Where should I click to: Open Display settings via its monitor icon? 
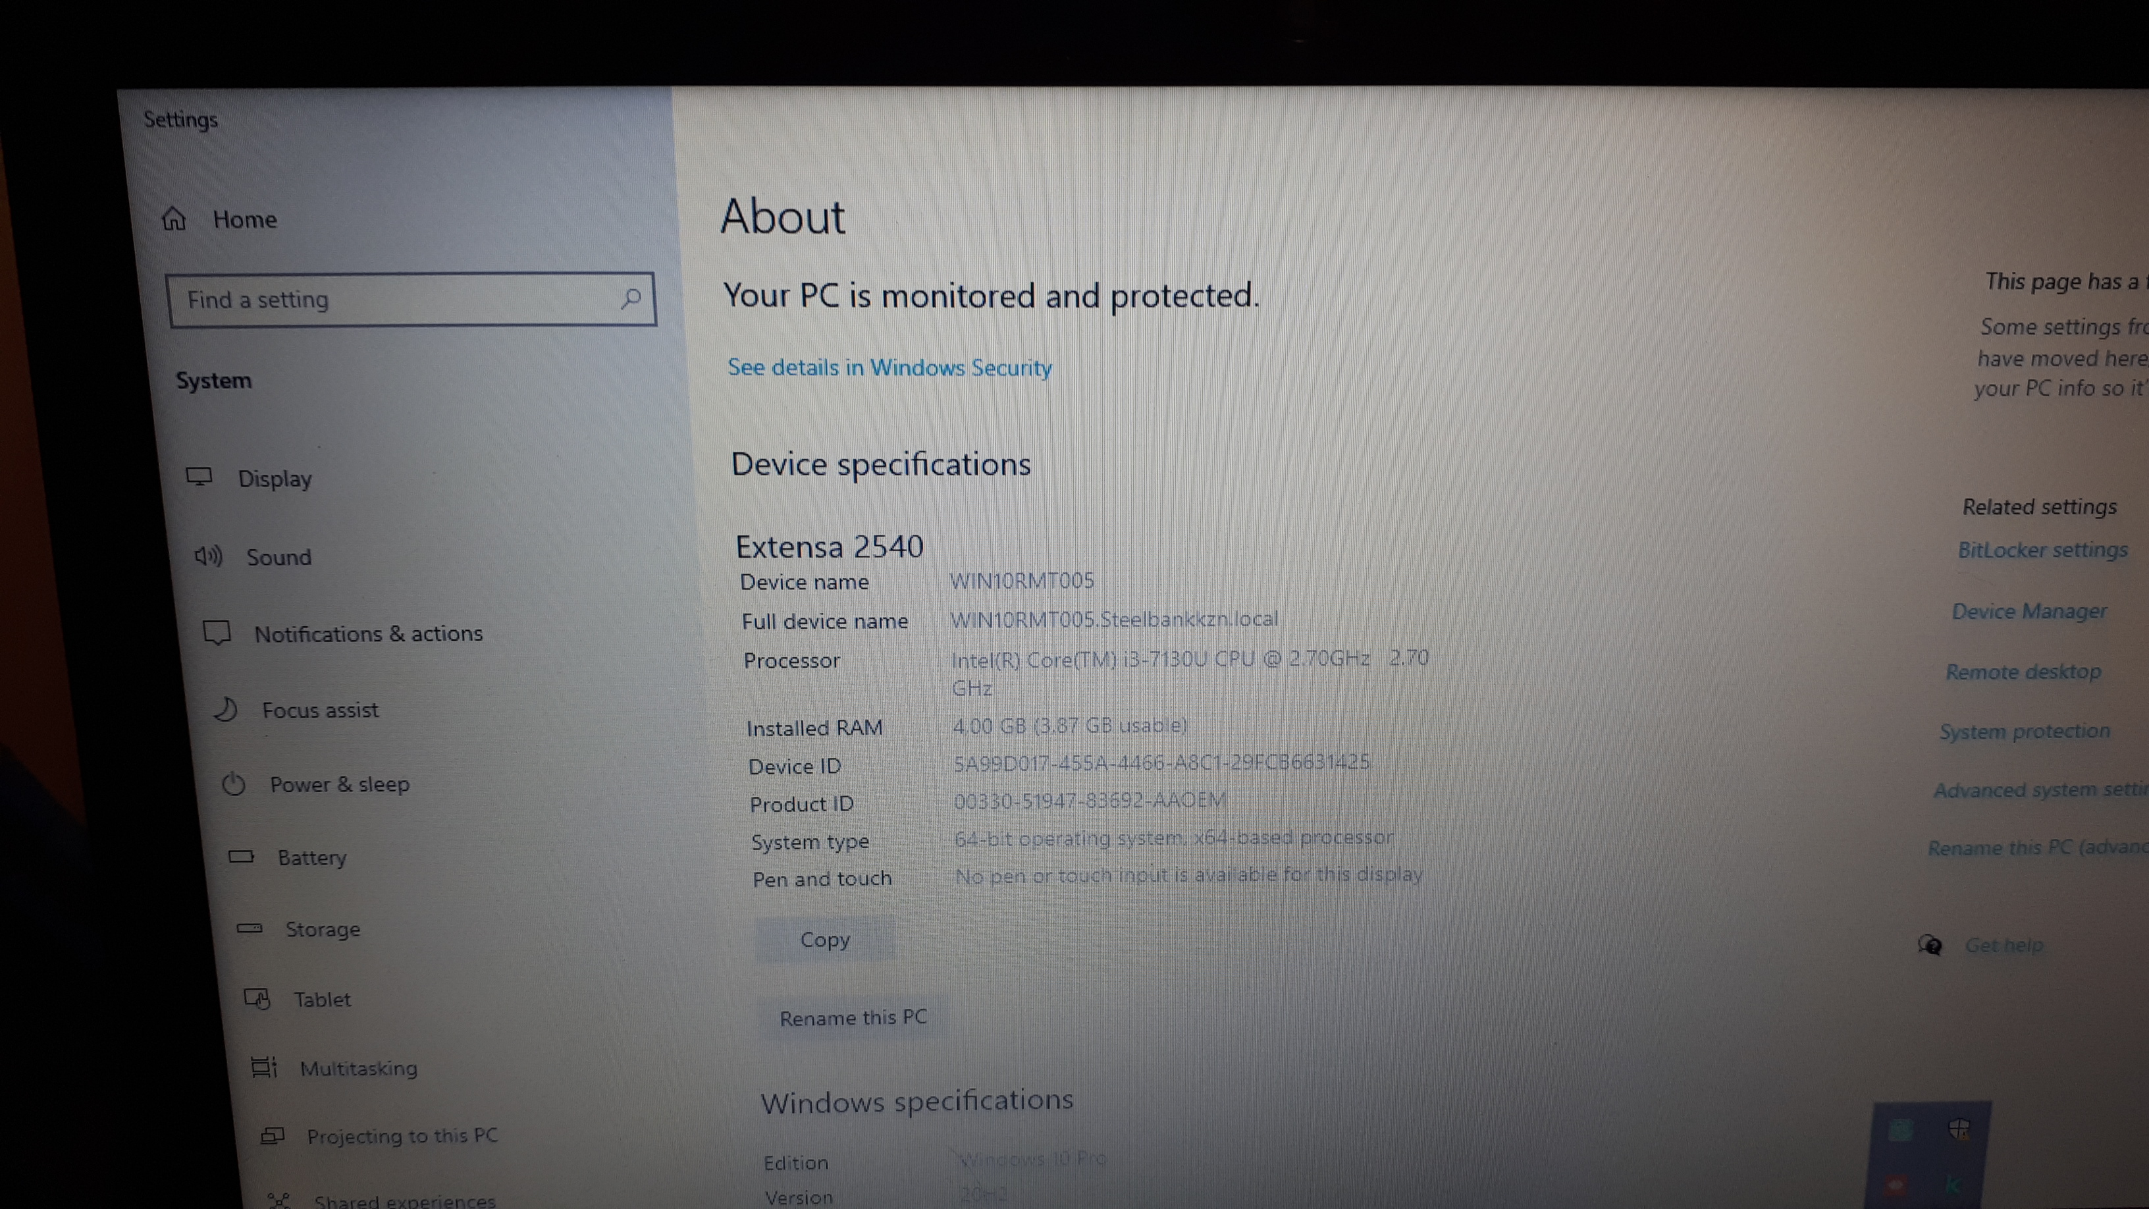tap(199, 477)
